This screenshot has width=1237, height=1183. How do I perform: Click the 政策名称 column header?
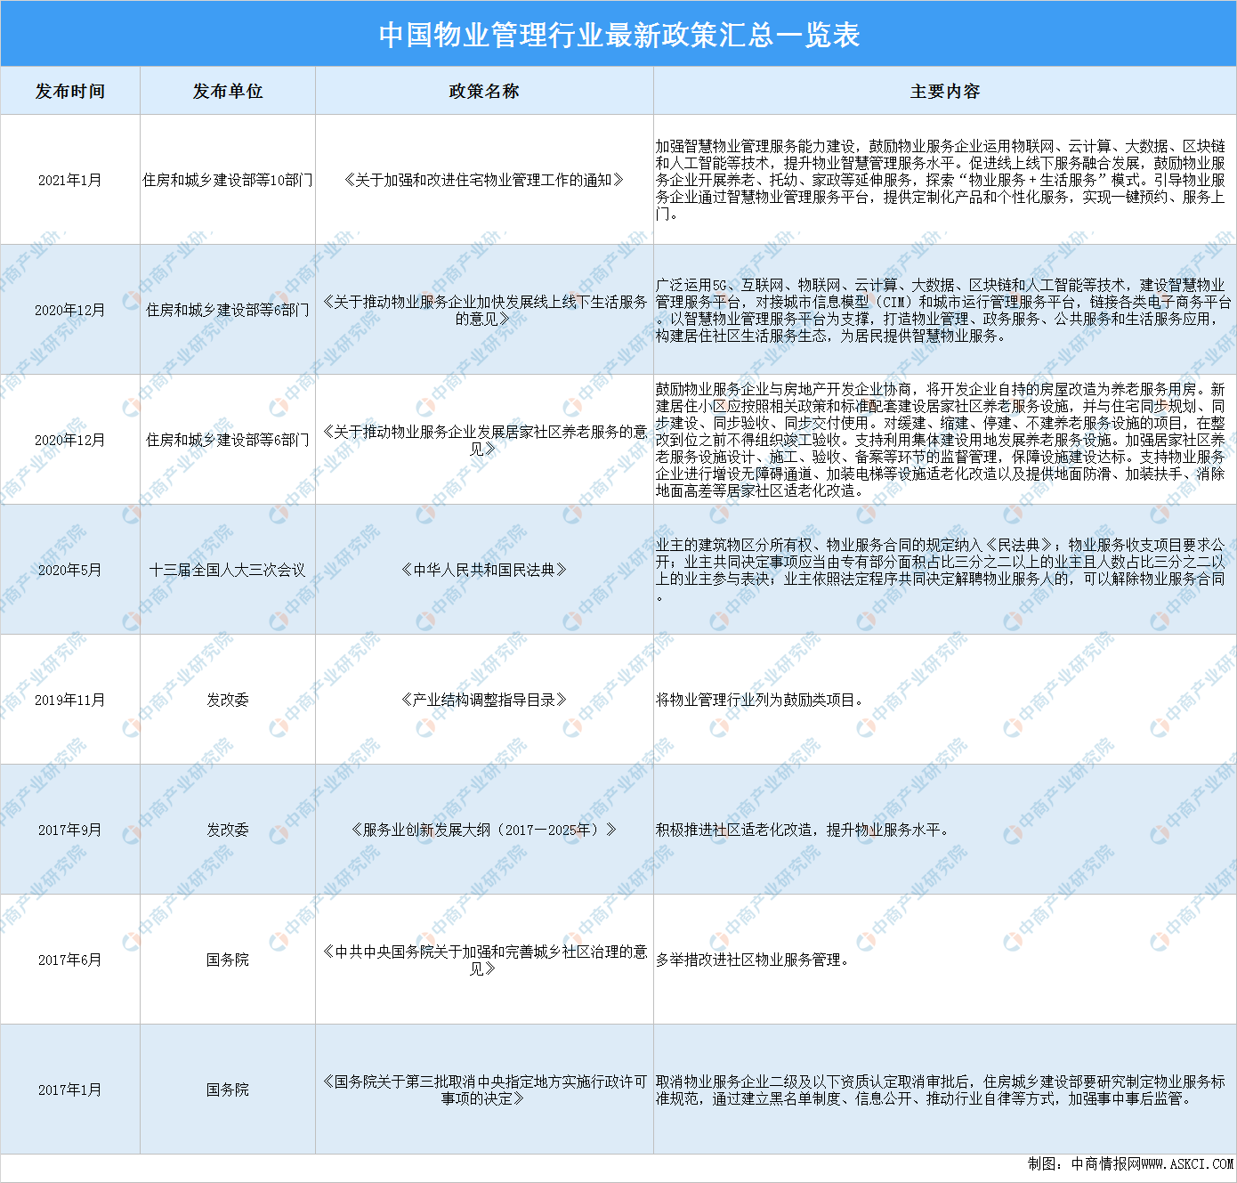[x=484, y=91]
